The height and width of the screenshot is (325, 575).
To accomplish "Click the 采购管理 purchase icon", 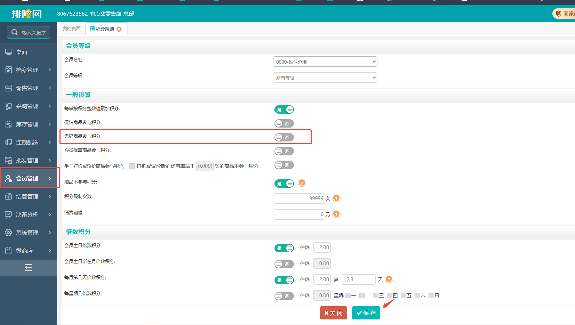I will coord(9,106).
